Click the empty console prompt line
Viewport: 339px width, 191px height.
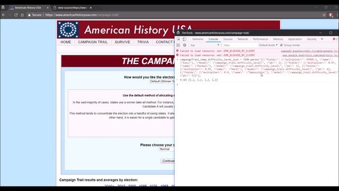[x=257, y=84]
